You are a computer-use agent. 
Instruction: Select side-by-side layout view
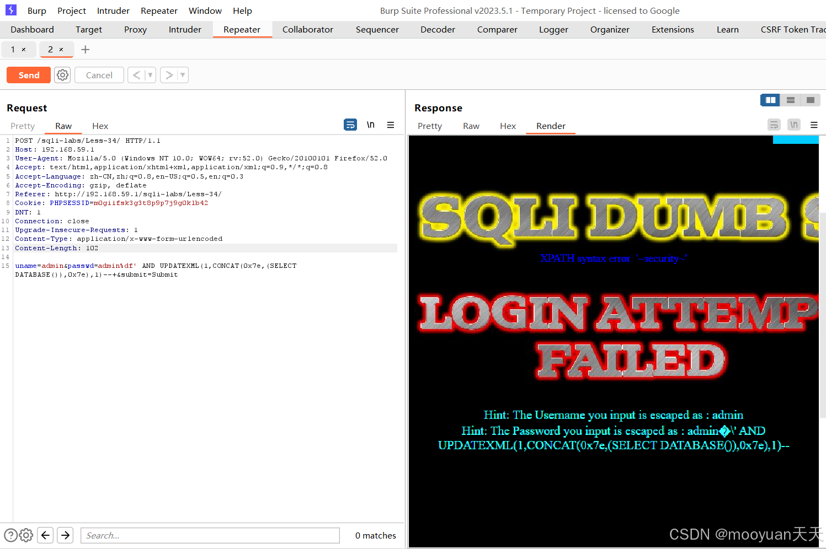pos(770,100)
